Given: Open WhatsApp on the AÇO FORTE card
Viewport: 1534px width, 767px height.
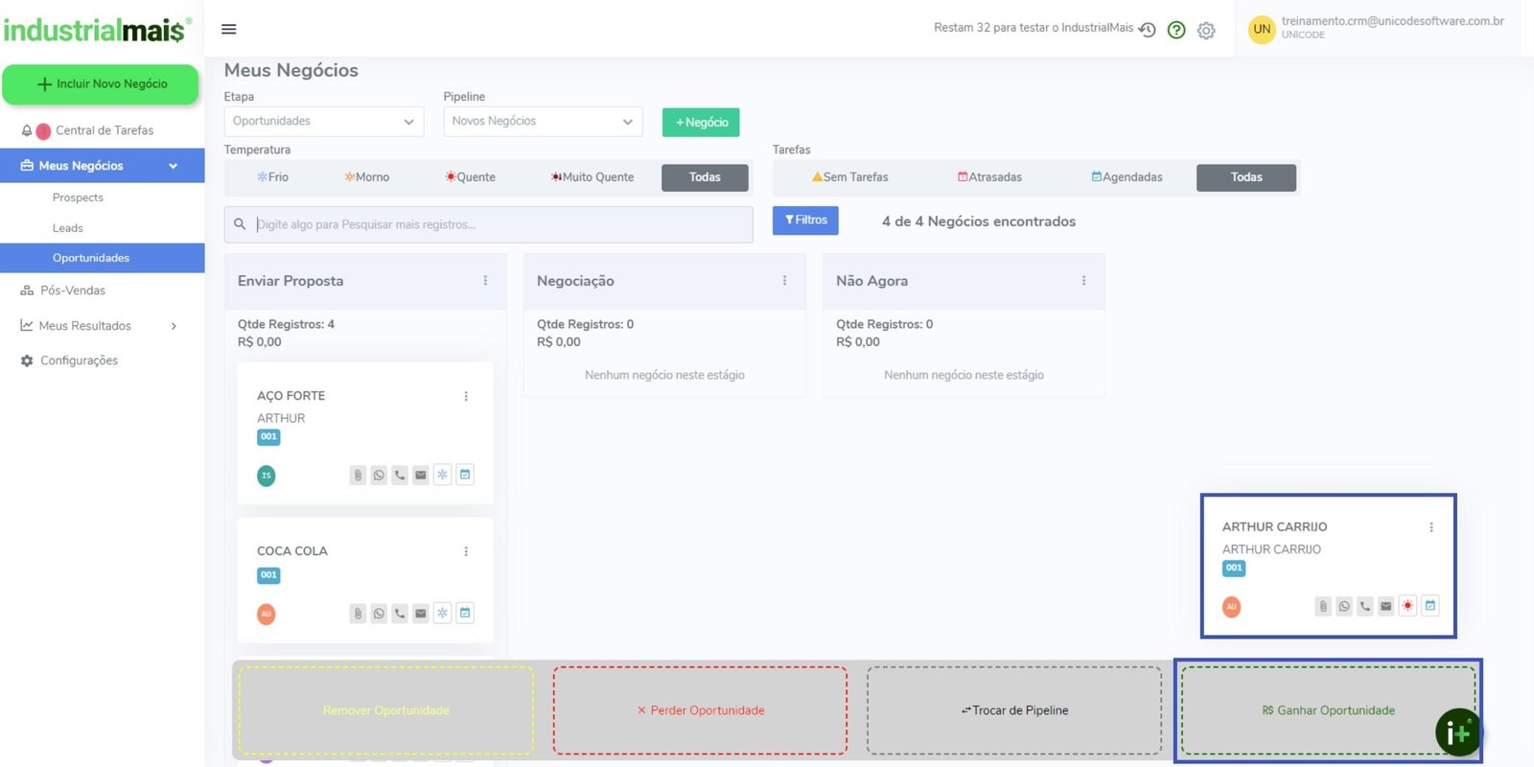Looking at the screenshot, I should click(379, 475).
